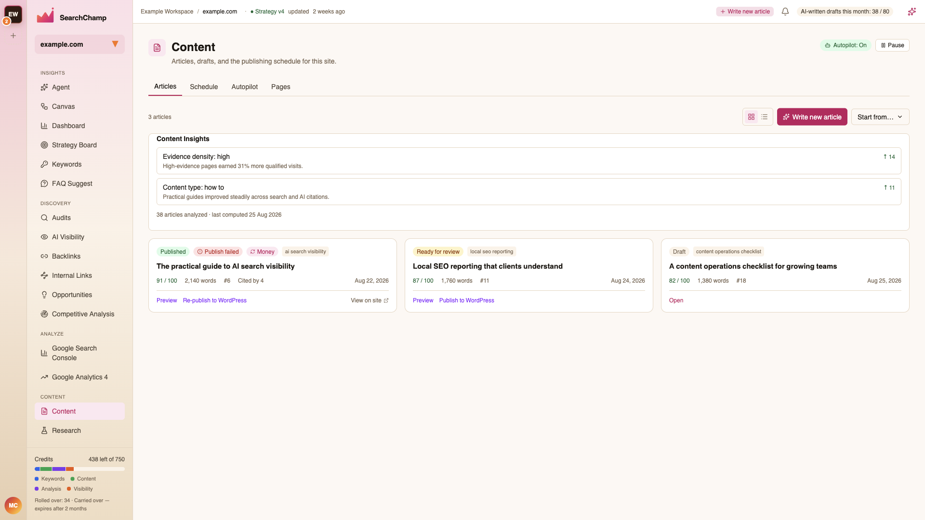Click the credits usage progress bar
This screenshot has height=520, width=925.
click(x=79, y=469)
